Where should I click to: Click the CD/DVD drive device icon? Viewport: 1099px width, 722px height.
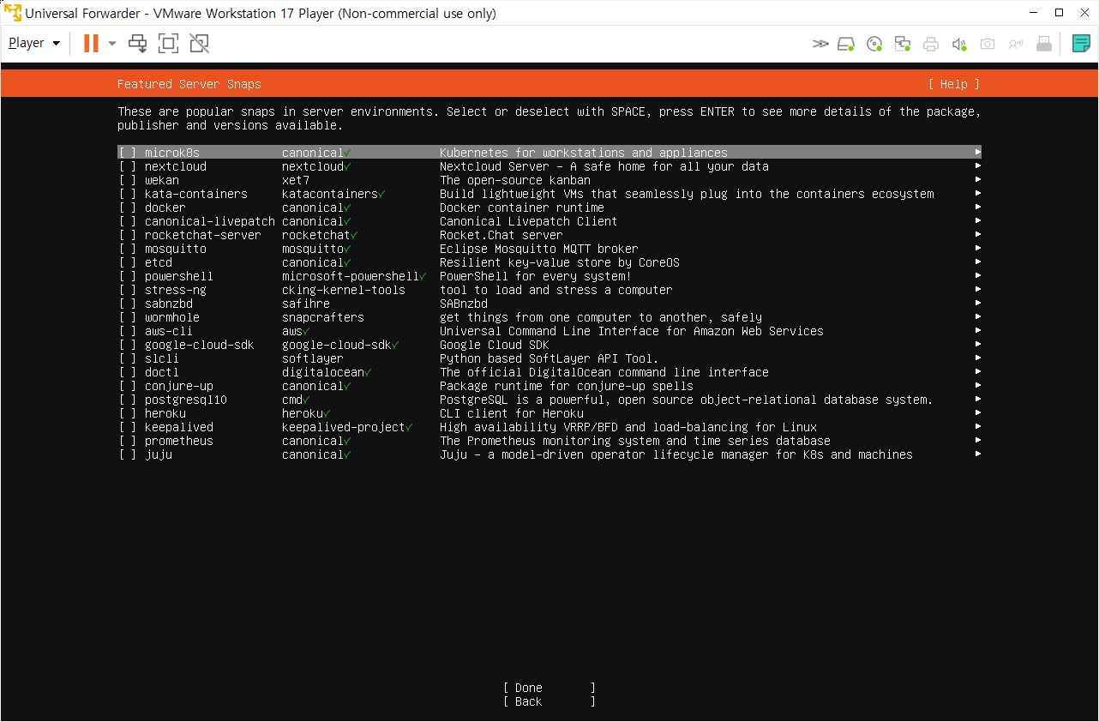[874, 44]
